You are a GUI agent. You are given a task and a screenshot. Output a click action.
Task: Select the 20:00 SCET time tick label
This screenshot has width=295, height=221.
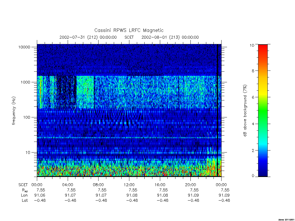coord(191,185)
